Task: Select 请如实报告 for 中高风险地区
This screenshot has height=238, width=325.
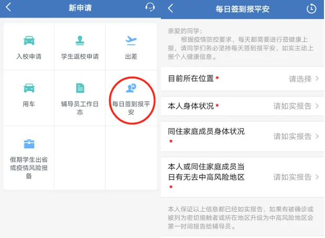Action: (292, 177)
